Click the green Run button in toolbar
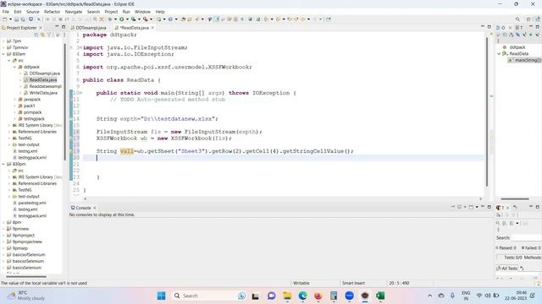This screenshot has width=542, height=304. point(122,19)
